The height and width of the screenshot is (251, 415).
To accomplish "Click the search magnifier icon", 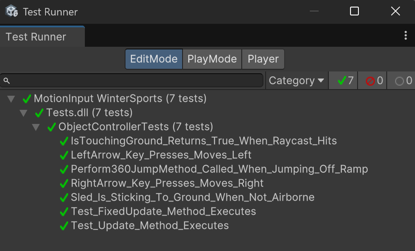I will [7, 81].
